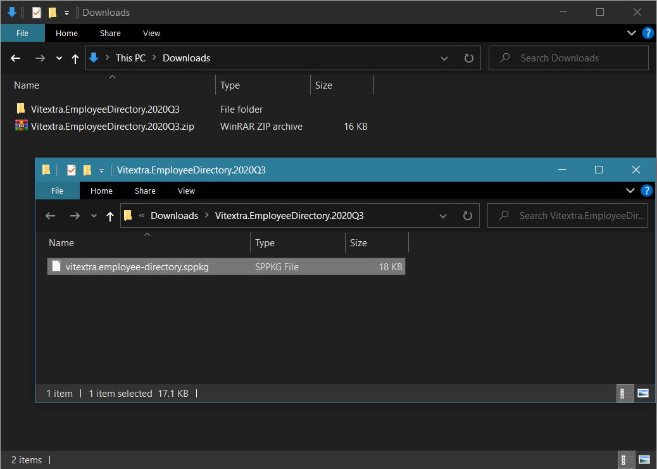Click the Search Vitextra.EmployeeDirectory field
This screenshot has width=657, height=469.
[567, 215]
